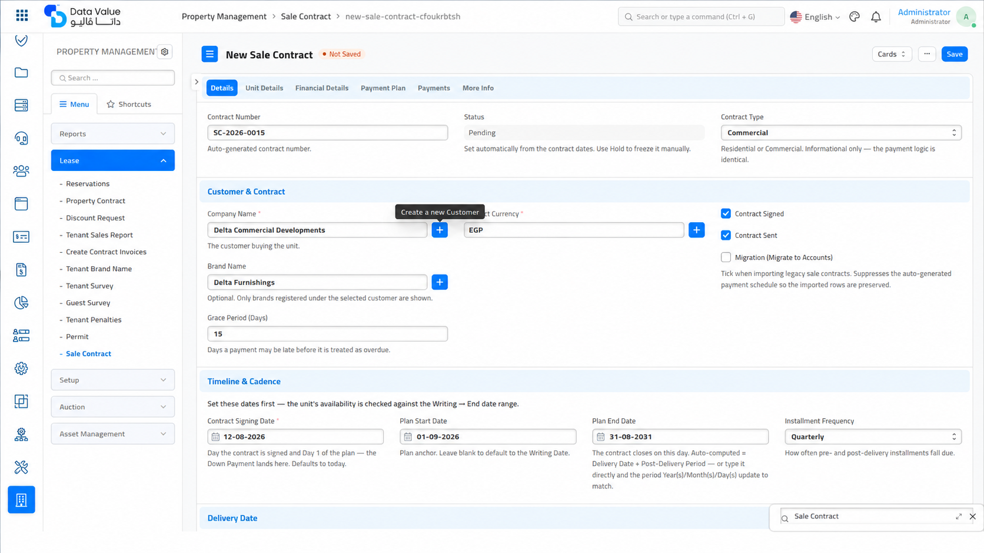Open the gear hierarchy module in sidebar
984x553 pixels.
click(x=21, y=434)
